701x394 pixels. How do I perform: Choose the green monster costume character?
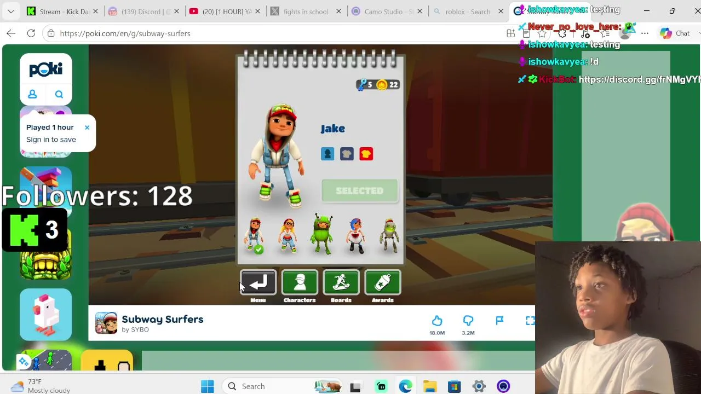click(x=323, y=235)
